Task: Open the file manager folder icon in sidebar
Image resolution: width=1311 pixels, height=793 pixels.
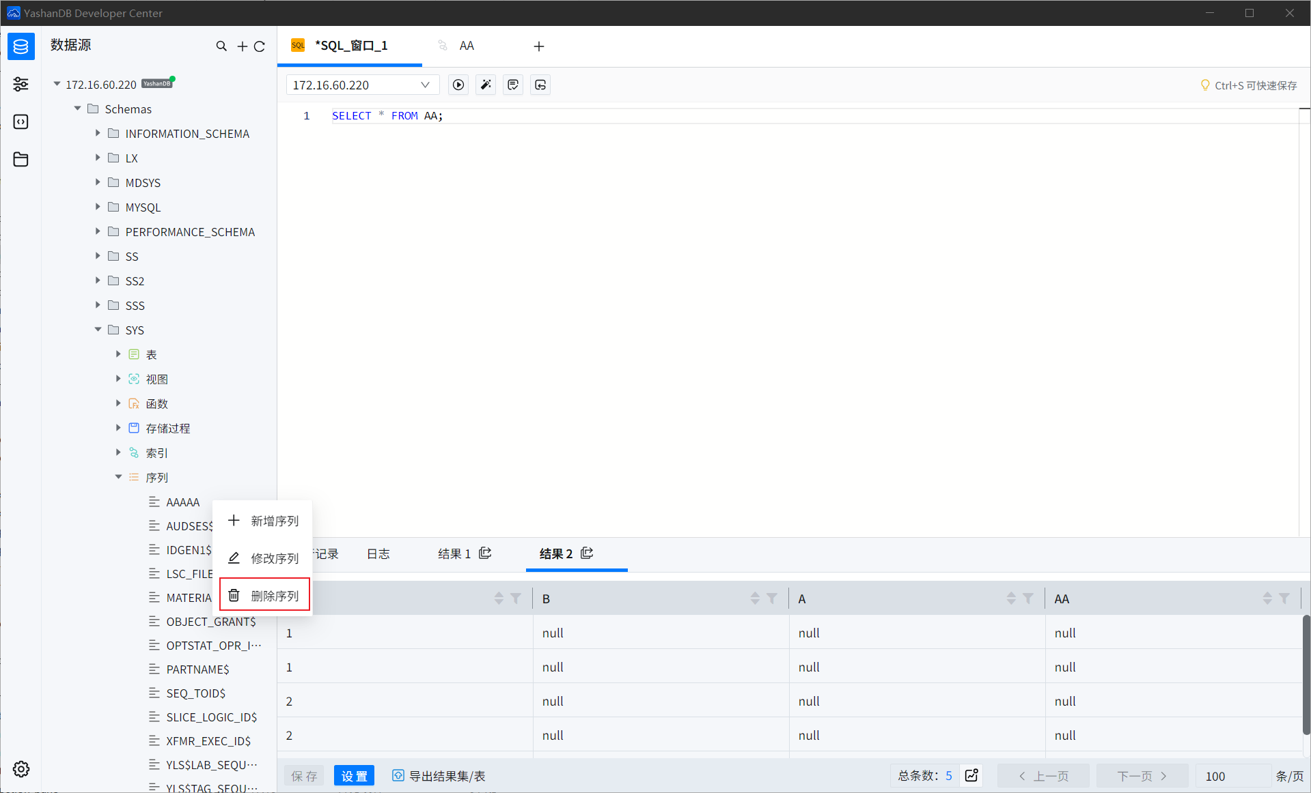Action: [20, 159]
